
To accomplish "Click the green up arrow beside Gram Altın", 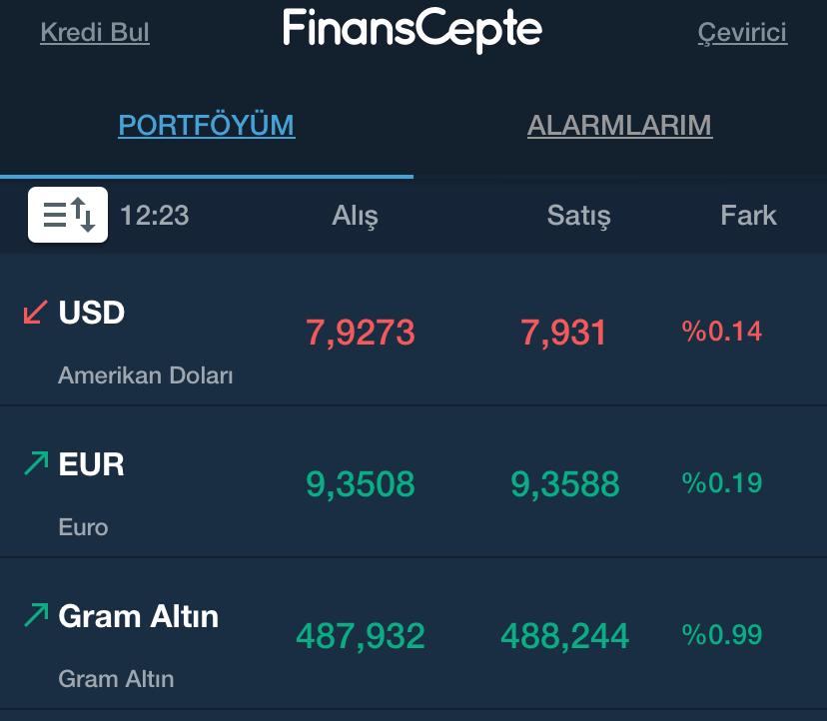I will click(36, 615).
